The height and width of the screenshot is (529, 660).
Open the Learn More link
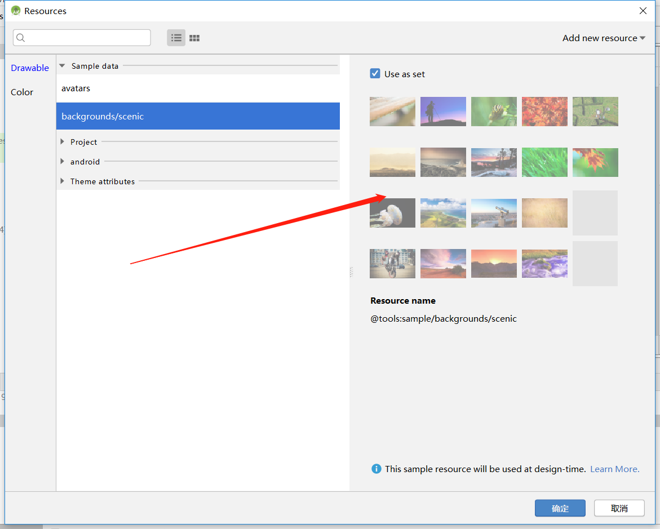pyautogui.click(x=614, y=469)
